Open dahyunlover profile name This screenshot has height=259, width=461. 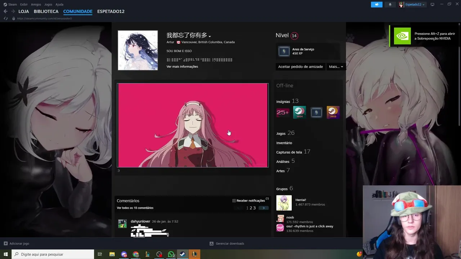tap(140, 221)
